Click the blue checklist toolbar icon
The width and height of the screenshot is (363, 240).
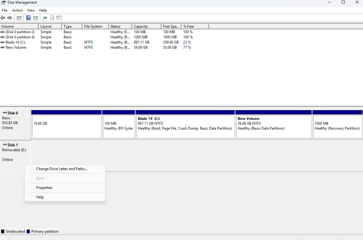tap(59, 17)
